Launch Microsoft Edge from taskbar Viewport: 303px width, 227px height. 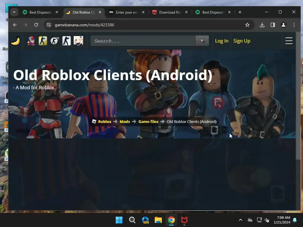(x=145, y=220)
